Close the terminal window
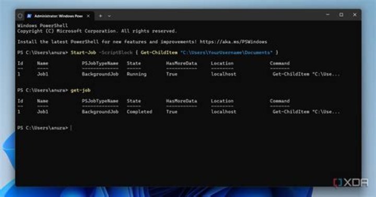Screen dimensions: 376x197 [355, 15]
